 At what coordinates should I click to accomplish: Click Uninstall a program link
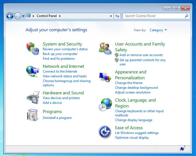click(x=57, y=118)
